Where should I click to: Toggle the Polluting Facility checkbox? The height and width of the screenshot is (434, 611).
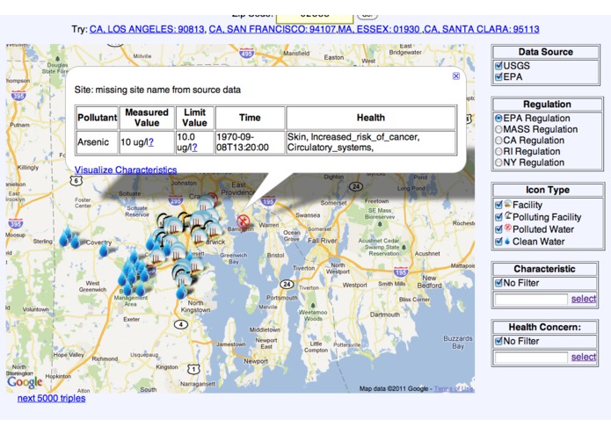pos(498,217)
